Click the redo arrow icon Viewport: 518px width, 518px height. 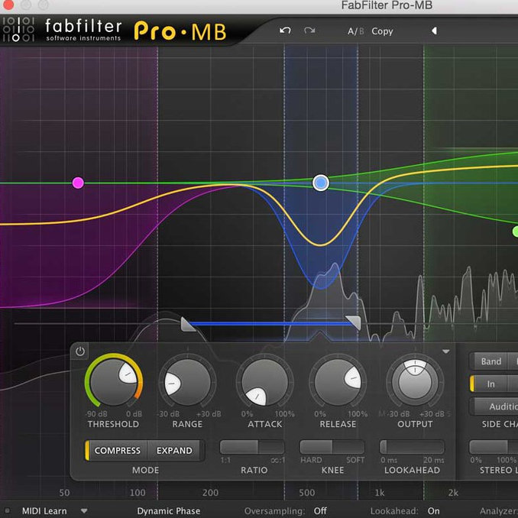tap(309, 31)
